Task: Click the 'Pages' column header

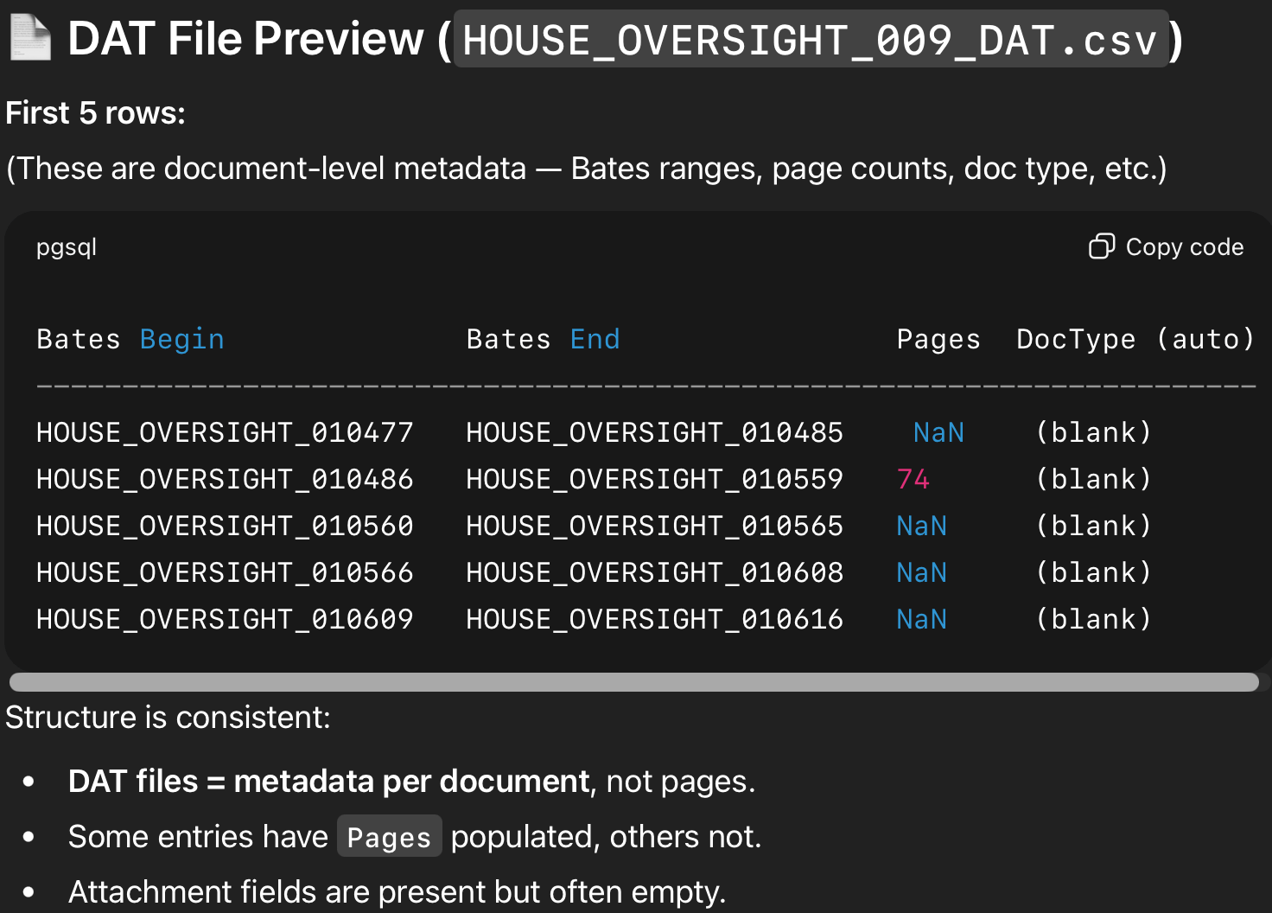Action: coord(938,340)
